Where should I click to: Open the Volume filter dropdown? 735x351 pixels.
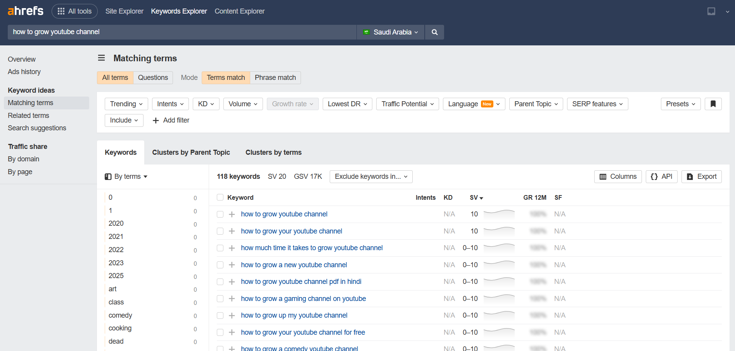(x=243, y=104)
